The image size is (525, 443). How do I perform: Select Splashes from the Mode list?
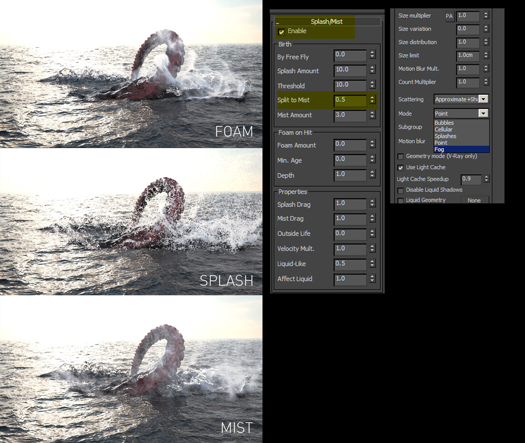pos(445,136)
